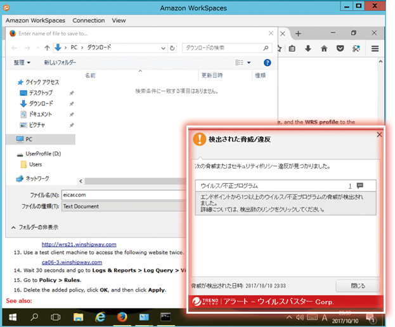
Task: Click the Firefox home icon
Action: (x=324, y=48)
